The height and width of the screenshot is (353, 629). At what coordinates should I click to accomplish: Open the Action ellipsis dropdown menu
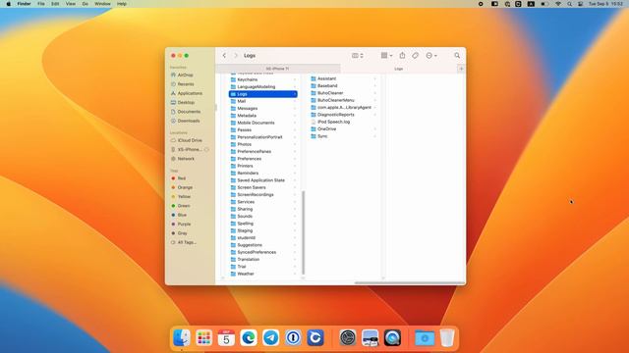coord(431,56)
